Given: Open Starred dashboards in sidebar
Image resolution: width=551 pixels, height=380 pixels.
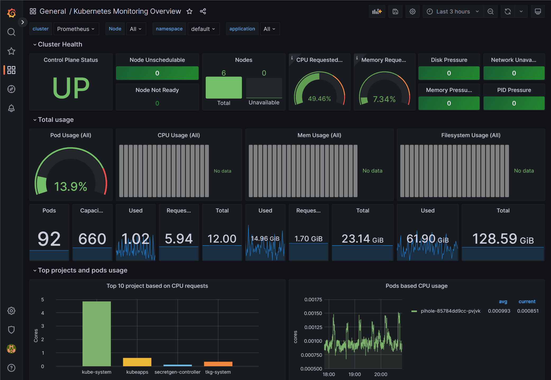Looking at the screenshot, I should 11,51.
